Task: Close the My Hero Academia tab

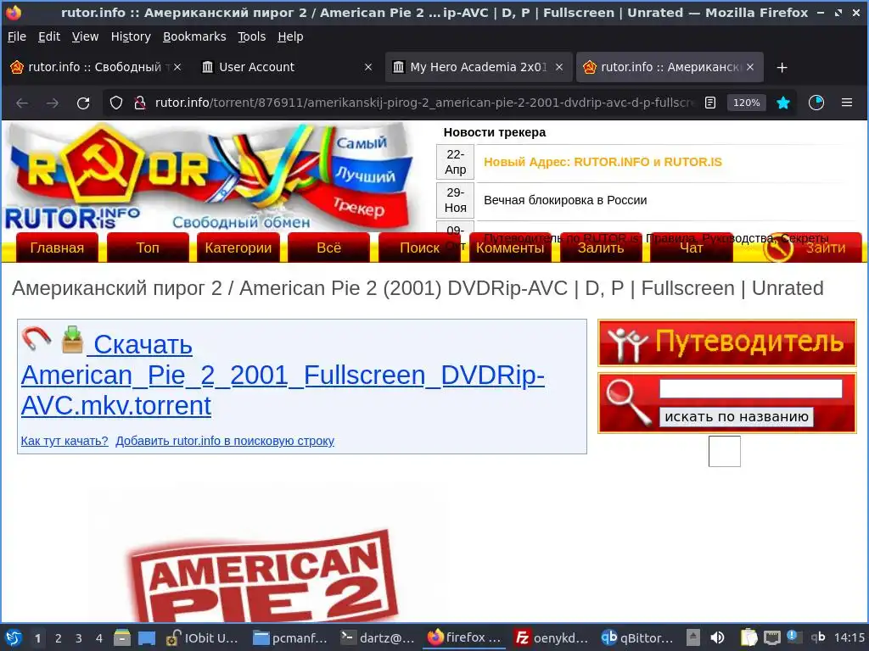Action: (559, 67)
